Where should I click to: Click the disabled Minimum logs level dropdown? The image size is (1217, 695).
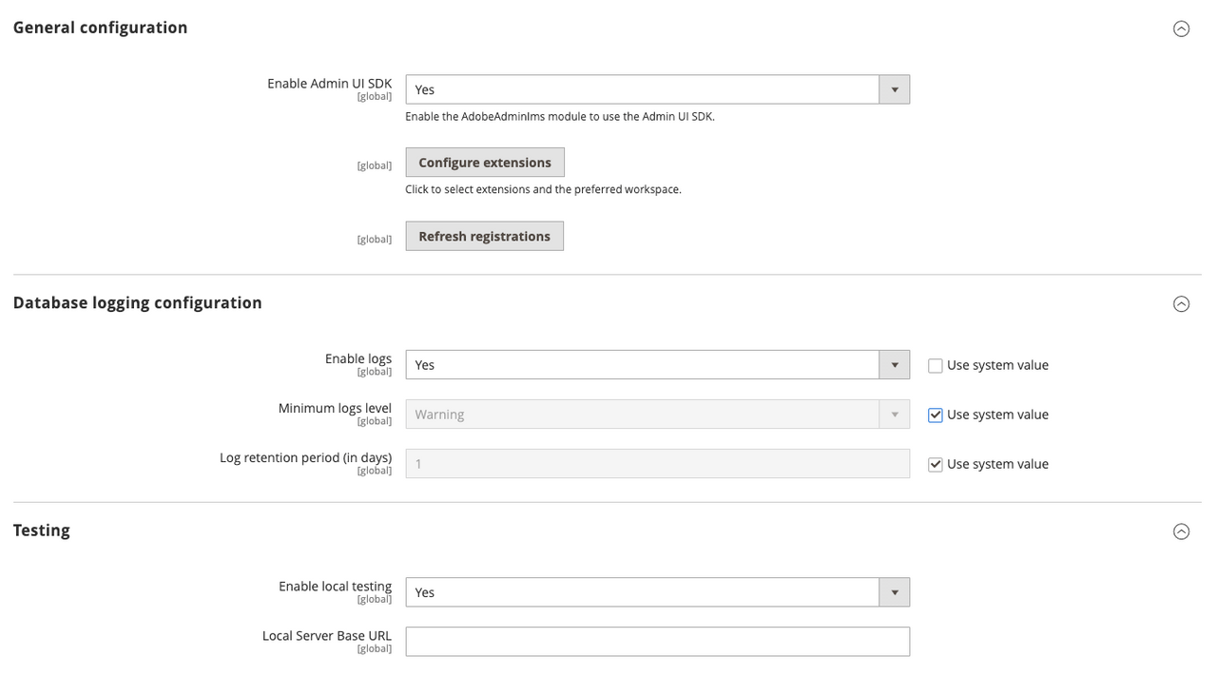[x=657, y=415]
